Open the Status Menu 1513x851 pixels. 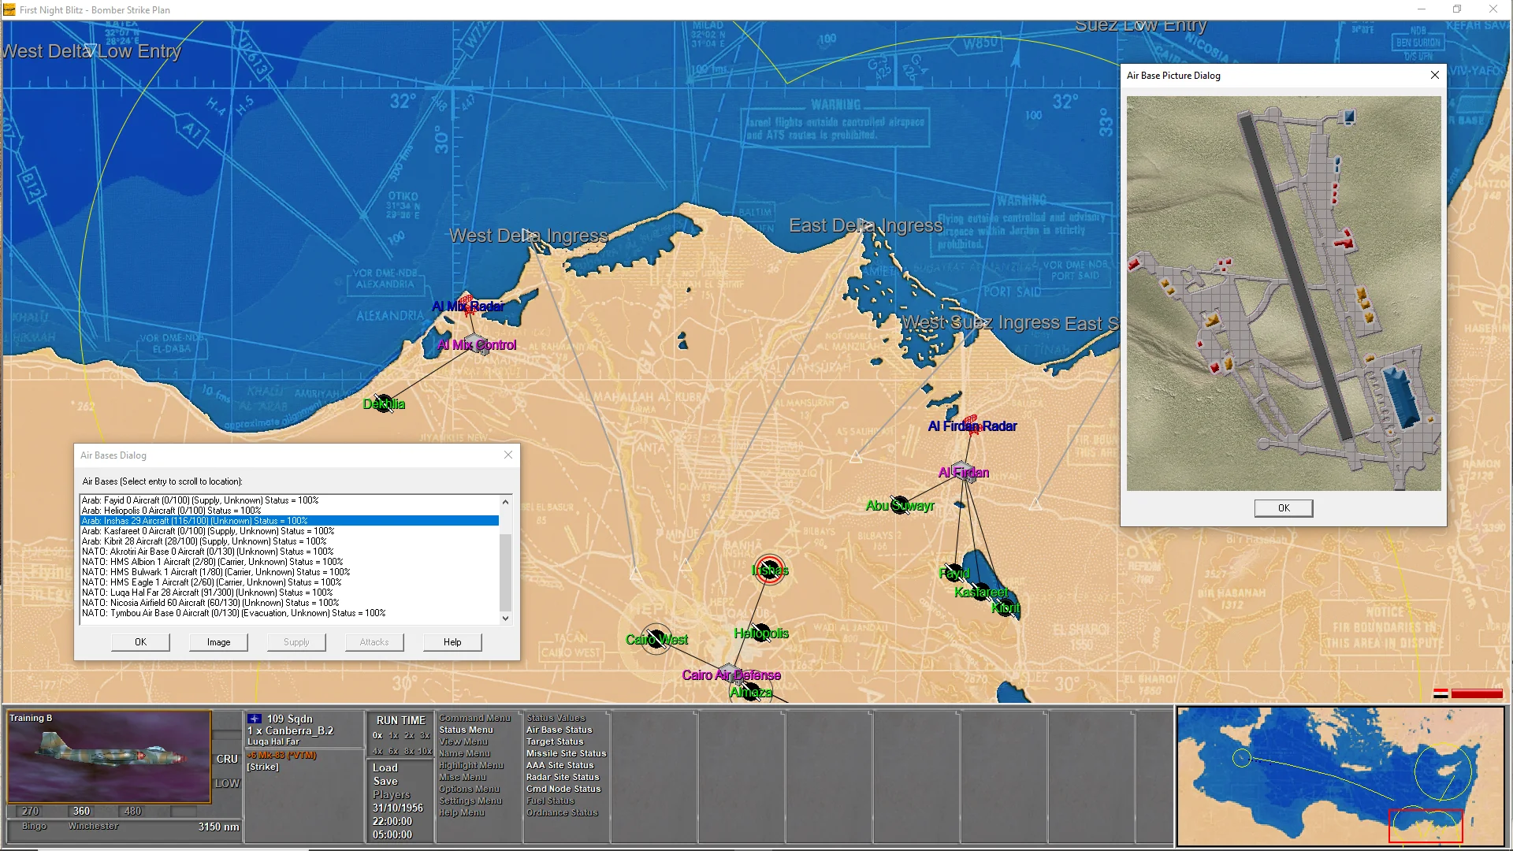tap(466, 730)
